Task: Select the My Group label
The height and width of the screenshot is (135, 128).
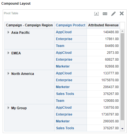Action: point(19,108)
